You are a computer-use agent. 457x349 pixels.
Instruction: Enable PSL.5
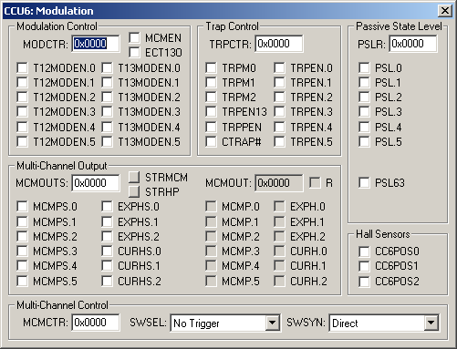pyautogui.click(x=364, y=141)
